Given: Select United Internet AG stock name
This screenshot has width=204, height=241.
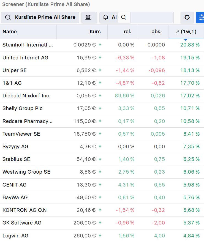Looking at the screenshot, I should [x=25, y=58].
